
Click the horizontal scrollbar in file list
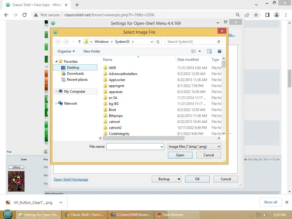coord(144,138)
